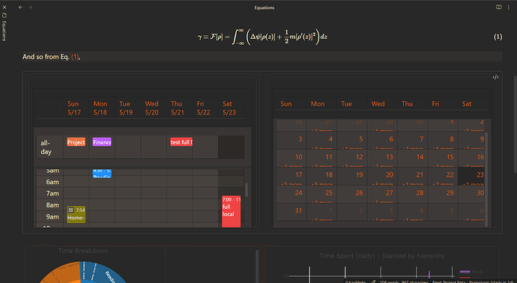
Task: Open the Project all-day event
Action: click(76, 142)
